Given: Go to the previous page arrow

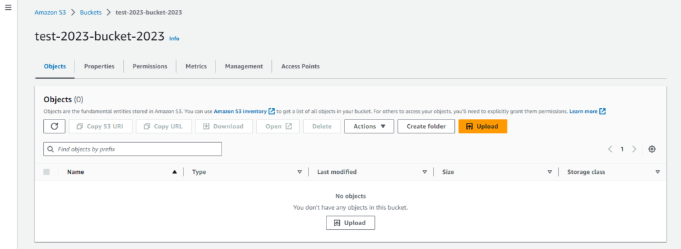Looking at the screenshot, I should (x=610, y=149).
